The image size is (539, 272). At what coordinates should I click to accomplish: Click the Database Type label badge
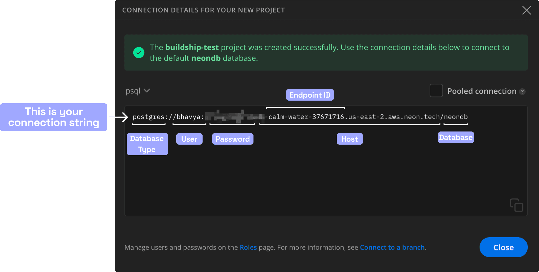147,144
